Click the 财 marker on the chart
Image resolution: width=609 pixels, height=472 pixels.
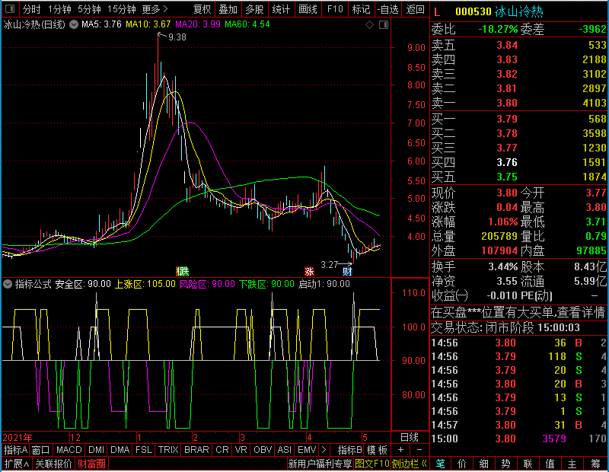point(347,271)
